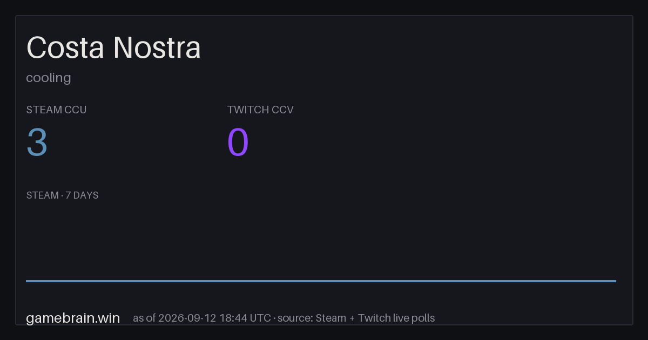Click the blue 7-day Steam chart line

pyautogui.click(x=321, y=281)
